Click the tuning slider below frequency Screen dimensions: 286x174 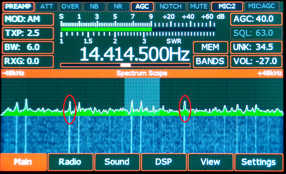[x=125, y=65]
